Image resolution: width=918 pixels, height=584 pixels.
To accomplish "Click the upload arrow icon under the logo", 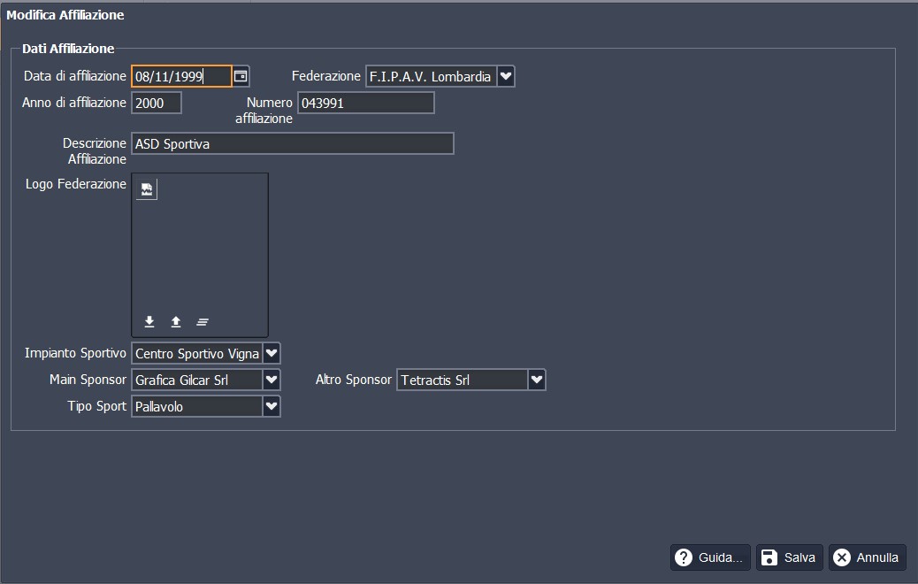I will 176,322.
